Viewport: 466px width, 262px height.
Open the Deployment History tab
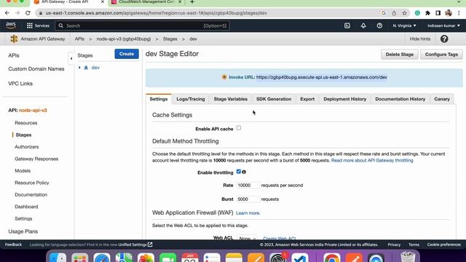pyautogui.click(x=344, y=99)
